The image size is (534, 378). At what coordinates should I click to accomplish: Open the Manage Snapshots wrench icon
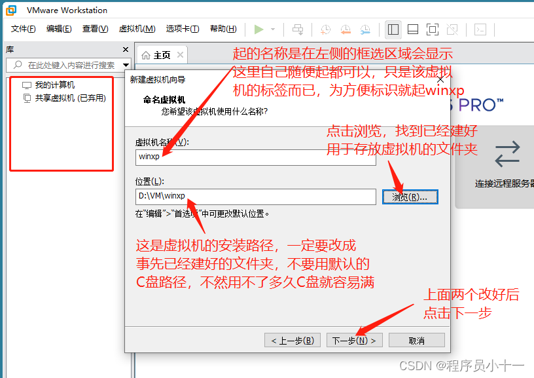click(x=365, y=29)
